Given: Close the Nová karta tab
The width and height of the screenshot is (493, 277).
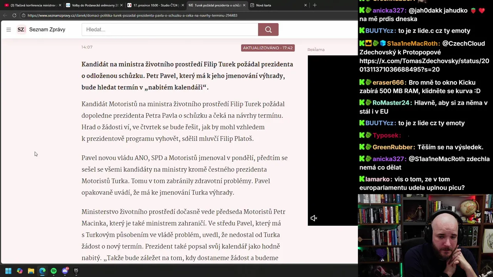Looking at the screenshot, I should 305,5.
